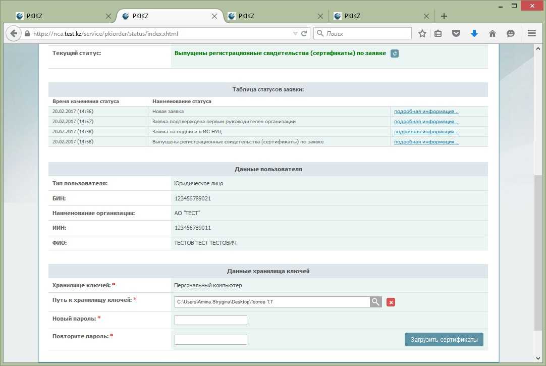Screen dimensions: 546x366
Task: Show bookmarks list icon in toolbar
Action: 438,34
